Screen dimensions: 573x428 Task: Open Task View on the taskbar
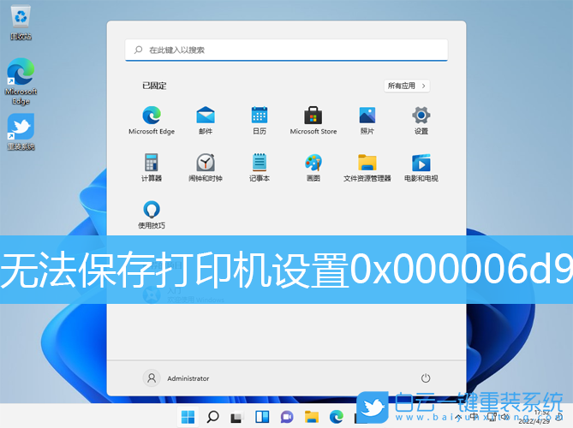coord(237,417)
